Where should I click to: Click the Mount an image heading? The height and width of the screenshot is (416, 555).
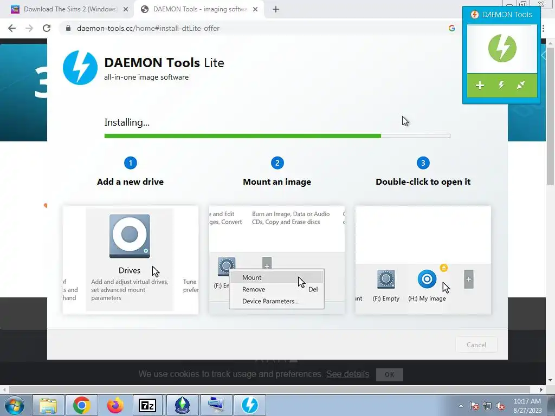(x=277, y=182)
